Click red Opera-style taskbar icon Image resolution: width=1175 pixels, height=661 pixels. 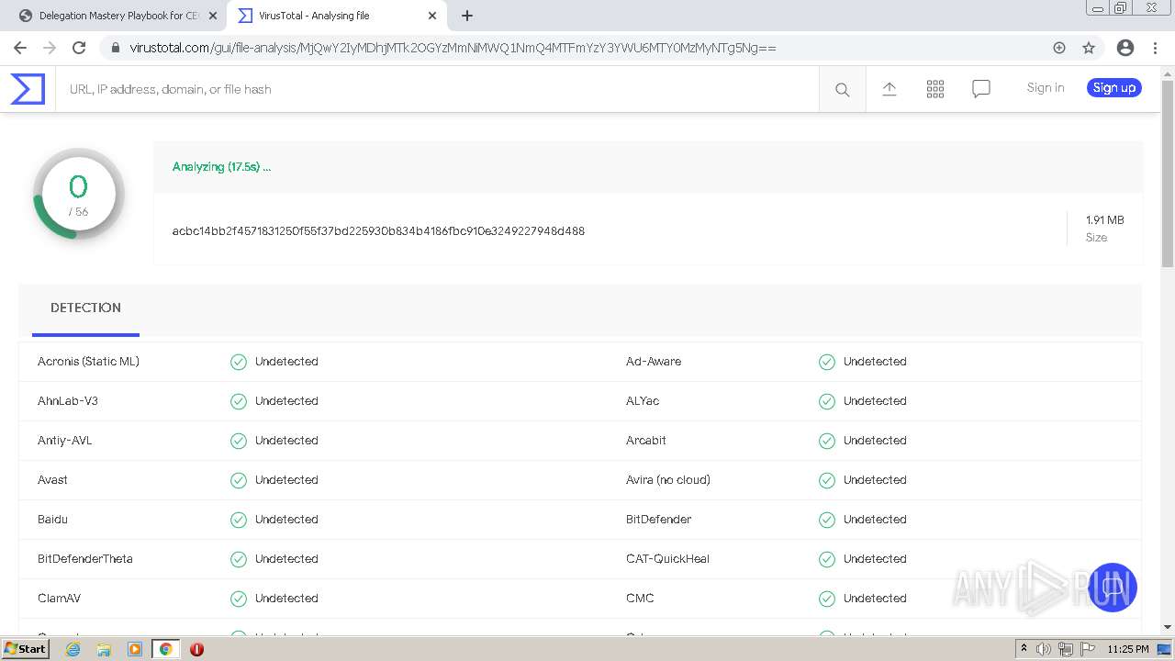coord(196,649)
